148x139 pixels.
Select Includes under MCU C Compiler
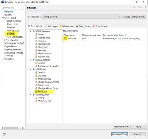click(42, 41)
